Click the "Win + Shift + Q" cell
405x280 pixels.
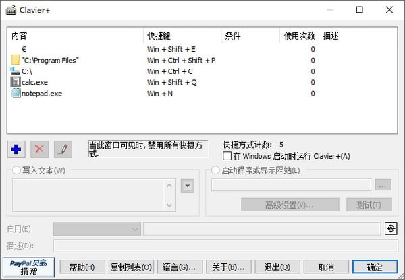coord(172,82)
